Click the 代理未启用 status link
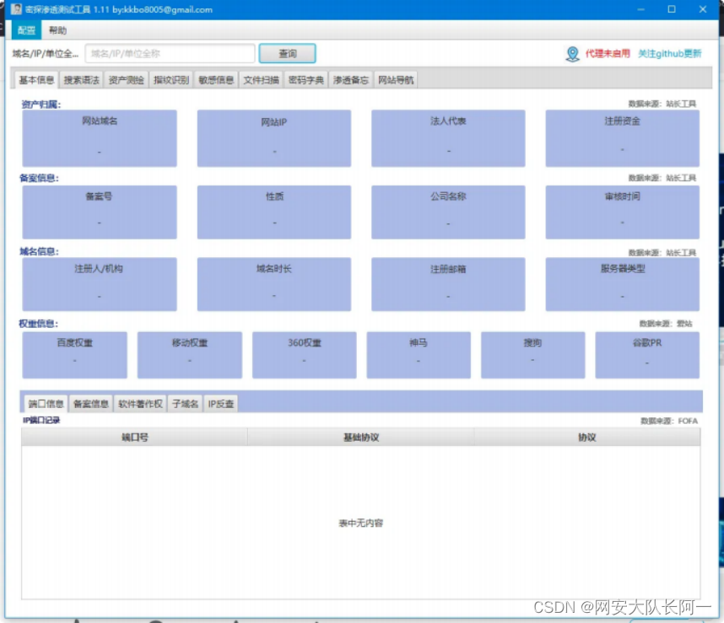Screen dimensions: 724x623 pyautogui.click(x=608, y=53)
